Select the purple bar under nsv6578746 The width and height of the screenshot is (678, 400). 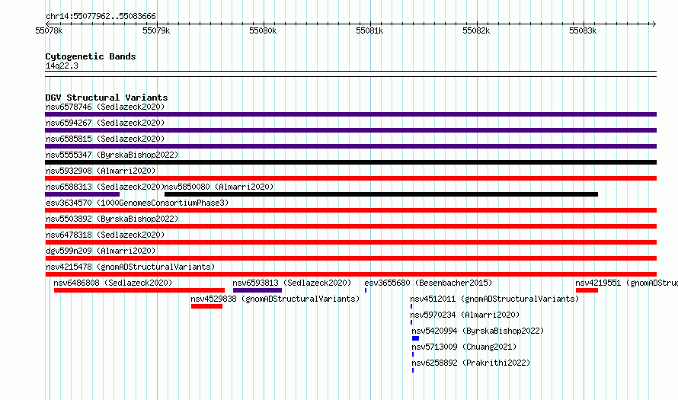350,114
